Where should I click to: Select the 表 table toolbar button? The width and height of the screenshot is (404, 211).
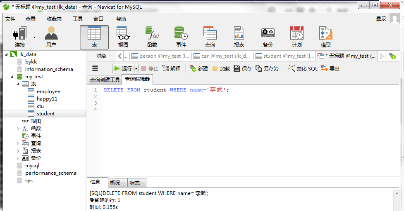[x=94, y=37]
